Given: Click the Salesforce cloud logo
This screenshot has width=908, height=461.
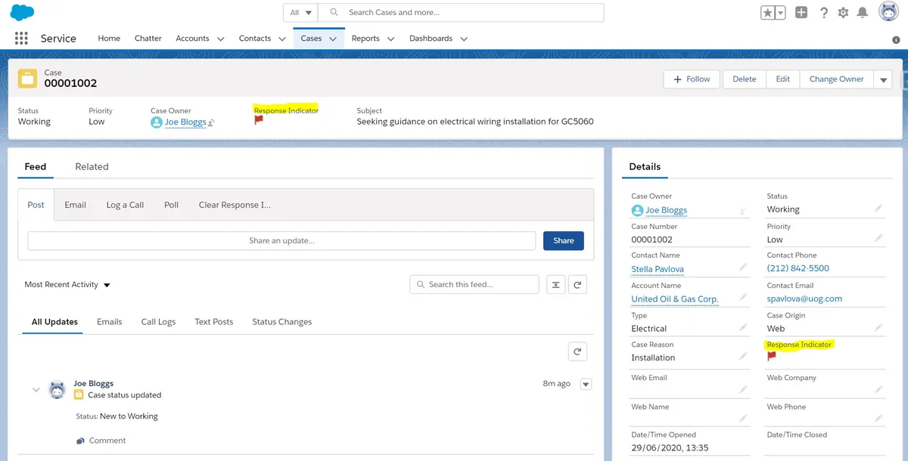Looking at the screenshot, I should point(23,12).
